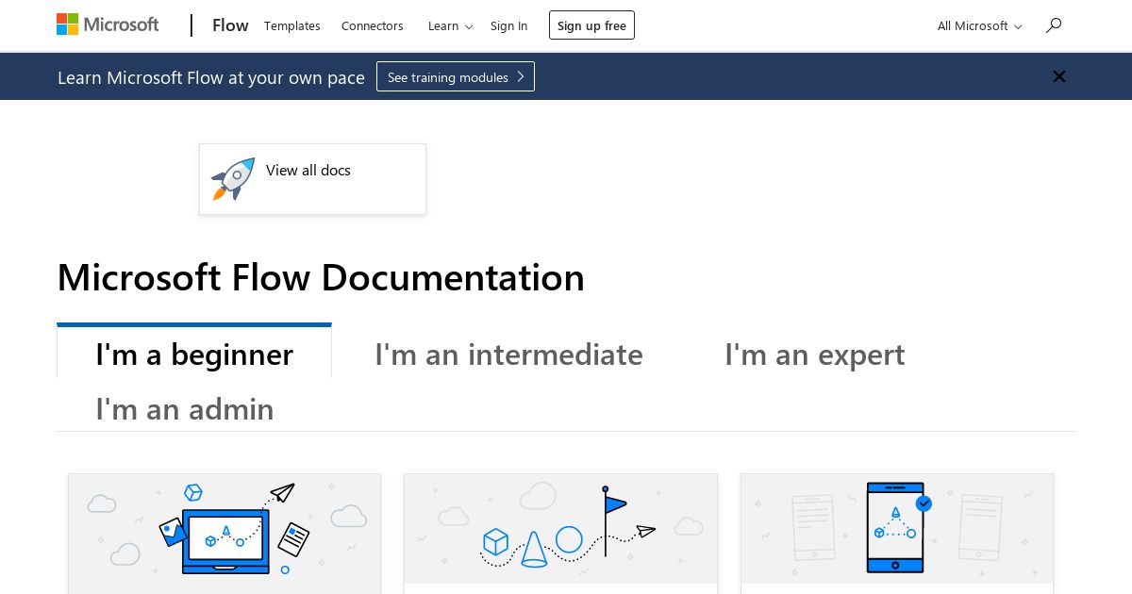Expand the All Microsoft menu
The image size is (1132, 594).
click(x=980, y=25)
